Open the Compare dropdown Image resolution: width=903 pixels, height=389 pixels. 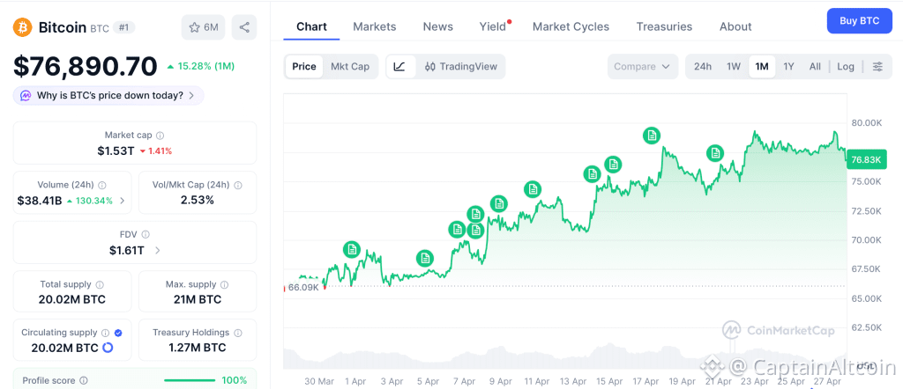click(642, 66)
